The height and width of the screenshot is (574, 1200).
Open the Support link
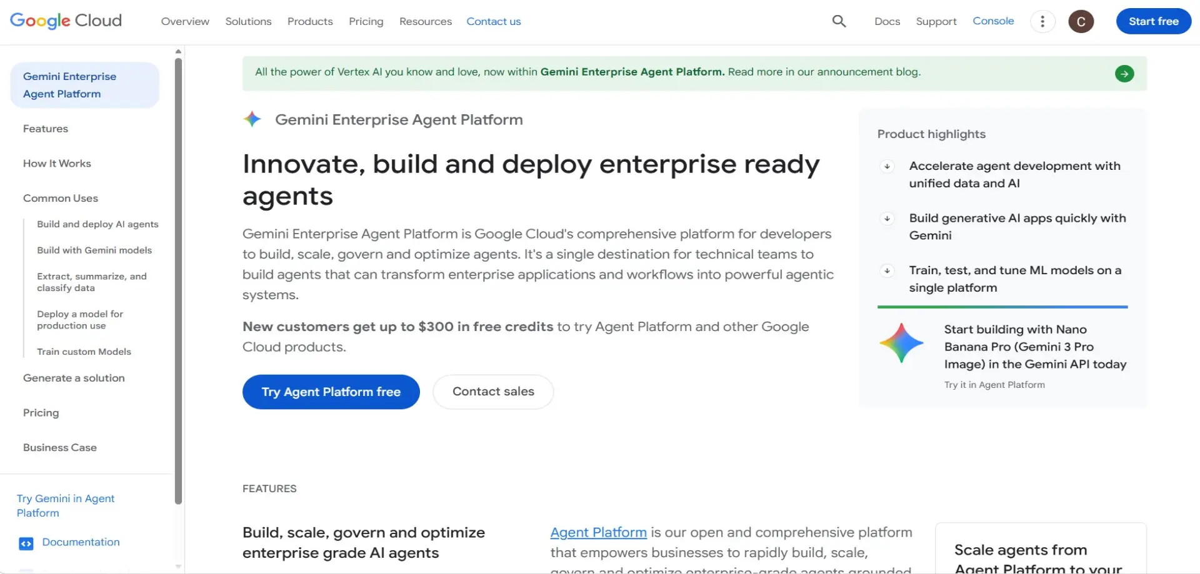[x=936, y=21]
